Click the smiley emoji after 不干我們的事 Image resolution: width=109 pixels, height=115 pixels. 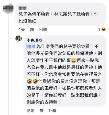pos(74,61)
